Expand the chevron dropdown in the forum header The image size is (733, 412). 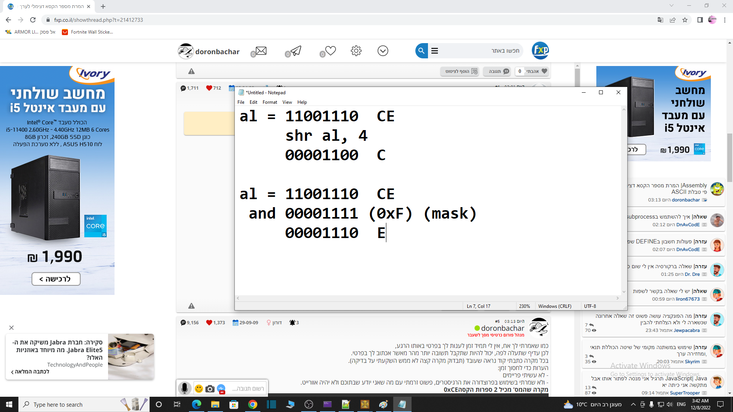[x=383, y=50]
